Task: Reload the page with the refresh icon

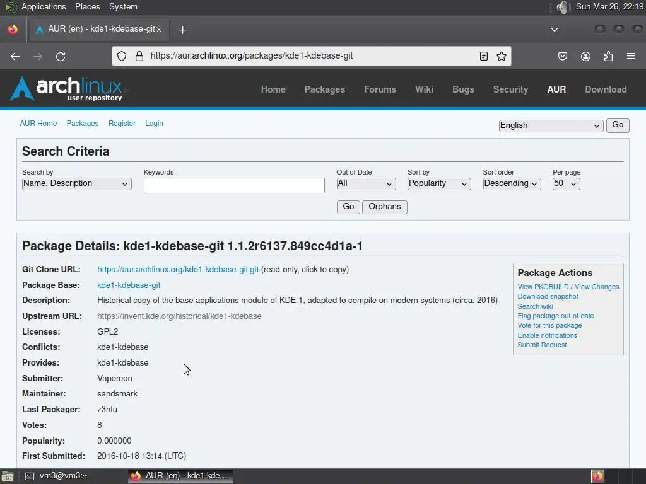Action: (x=61, y=56)
